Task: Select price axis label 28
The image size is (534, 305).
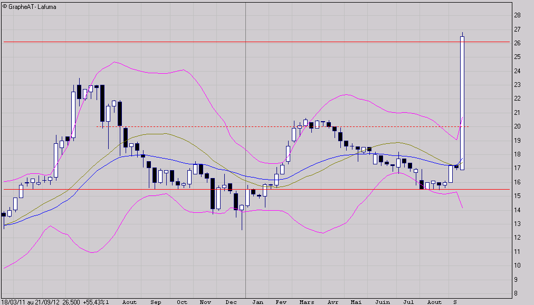Action: pos(517,15)
